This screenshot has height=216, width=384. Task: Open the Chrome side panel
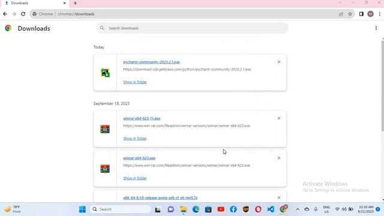point(361,14)
